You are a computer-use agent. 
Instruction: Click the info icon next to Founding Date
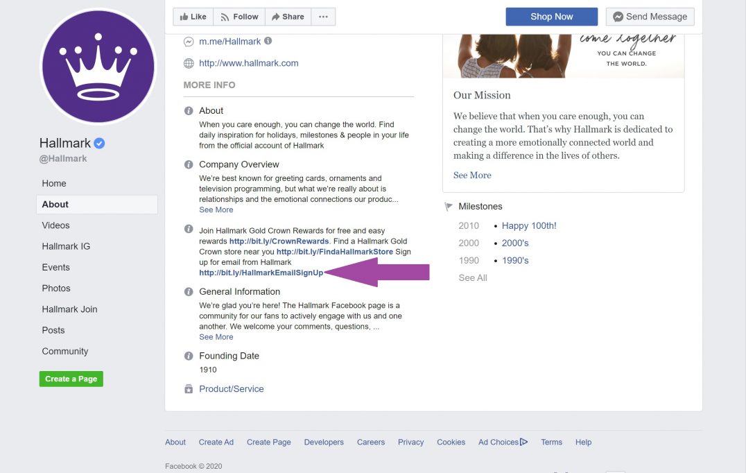click(x=188, y=355)
